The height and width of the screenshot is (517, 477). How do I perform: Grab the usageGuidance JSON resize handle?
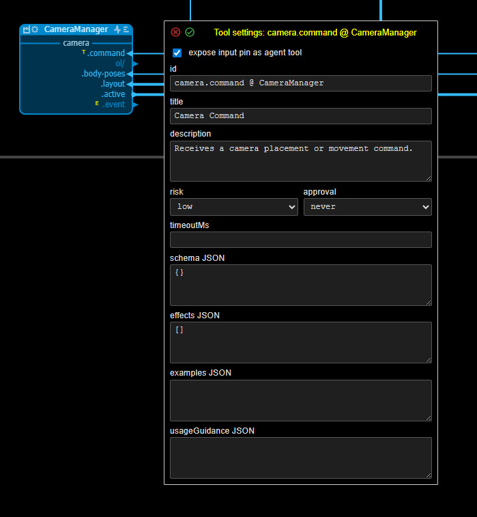click(x=429, y=475)
